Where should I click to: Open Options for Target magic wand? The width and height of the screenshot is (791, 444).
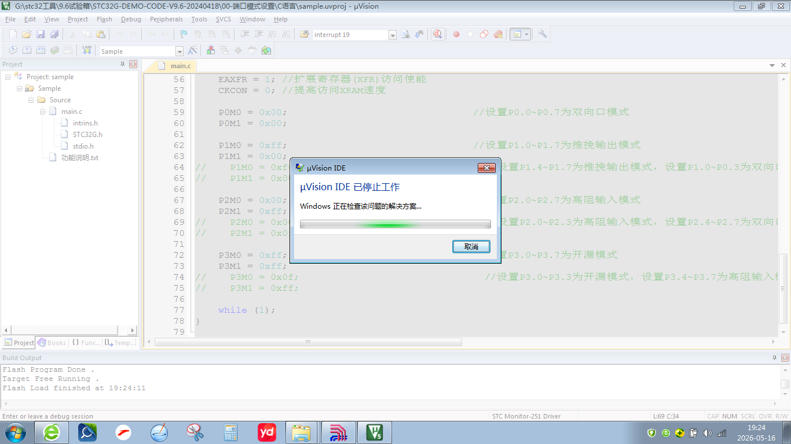pos(192,50)
